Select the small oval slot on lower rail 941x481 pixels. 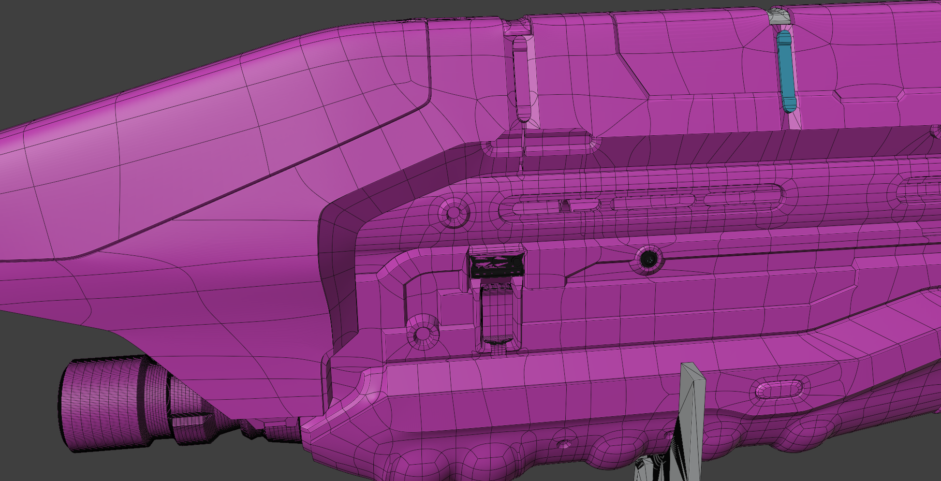coord(779,390)
